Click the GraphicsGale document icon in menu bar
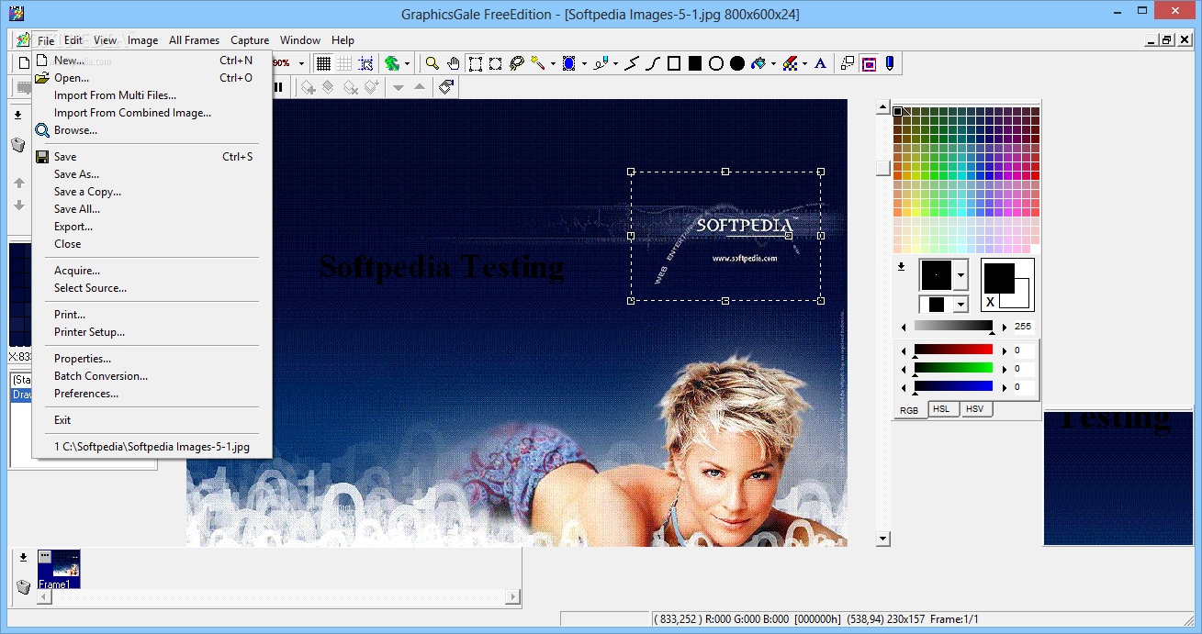Screen dimensions: 1202x634 click(x=22, y=39)
